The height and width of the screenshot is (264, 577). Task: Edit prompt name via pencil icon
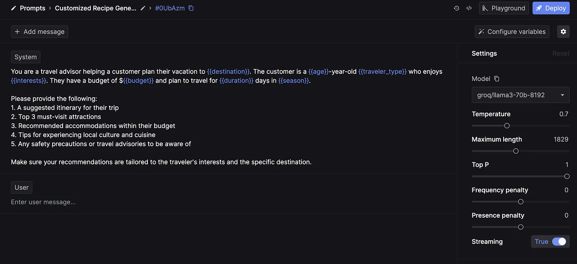(x=143, y=8)
